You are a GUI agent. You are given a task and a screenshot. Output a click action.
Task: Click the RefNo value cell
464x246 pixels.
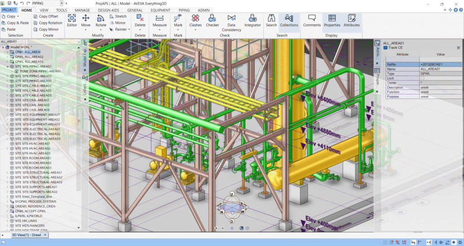(440, 64)
